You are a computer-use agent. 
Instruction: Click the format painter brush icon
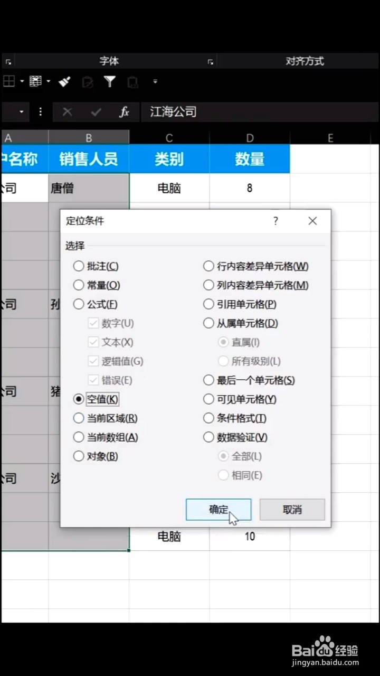(64, 81)
